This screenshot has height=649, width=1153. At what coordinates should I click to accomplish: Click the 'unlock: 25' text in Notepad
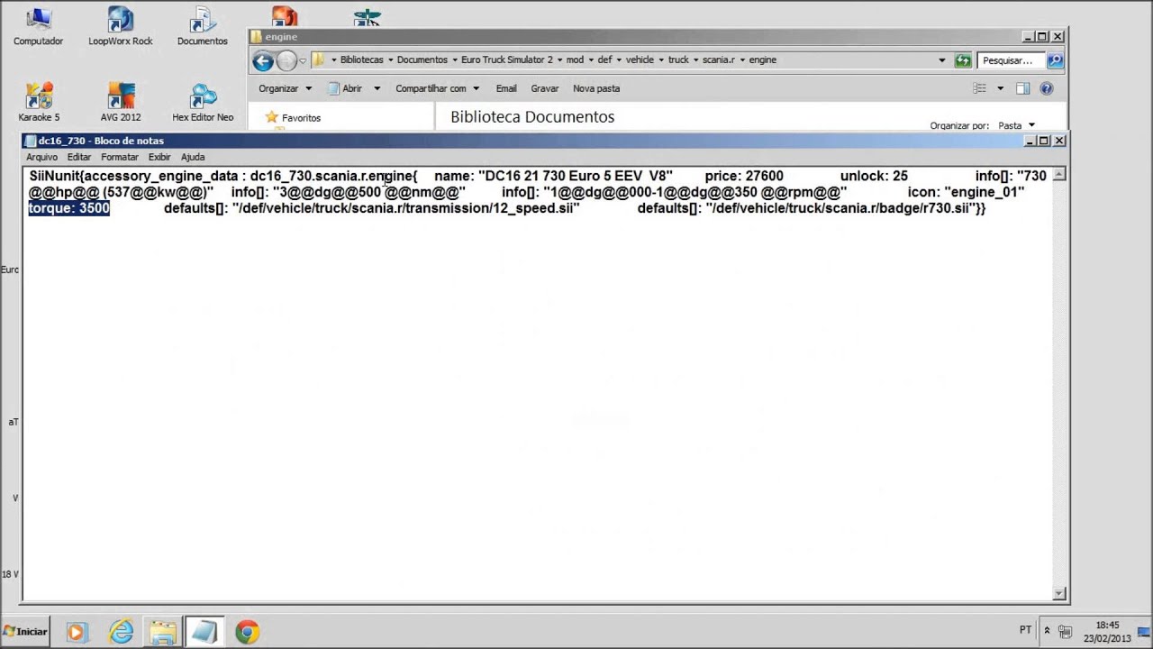click(x=874, y=176)
